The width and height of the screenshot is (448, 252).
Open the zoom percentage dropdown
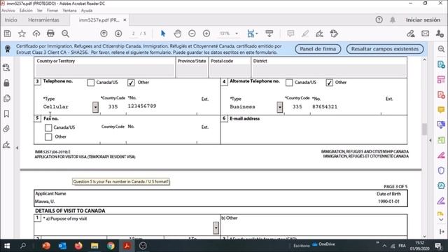tap(237, 34)
